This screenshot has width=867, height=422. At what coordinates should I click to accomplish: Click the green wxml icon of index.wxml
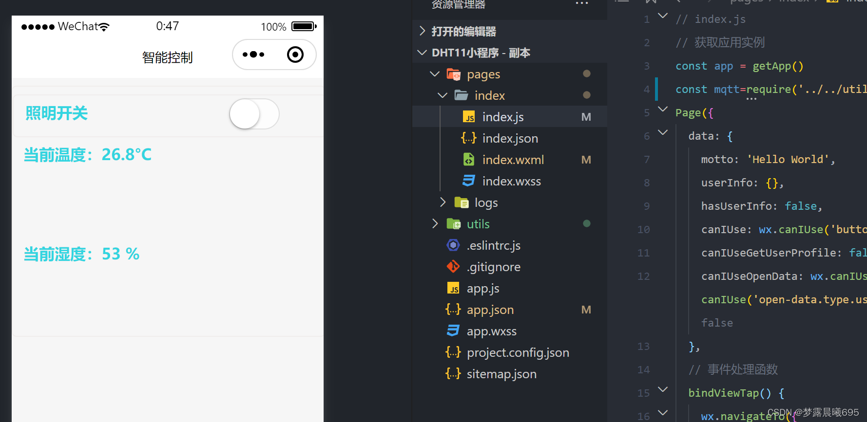pos(469,159)
